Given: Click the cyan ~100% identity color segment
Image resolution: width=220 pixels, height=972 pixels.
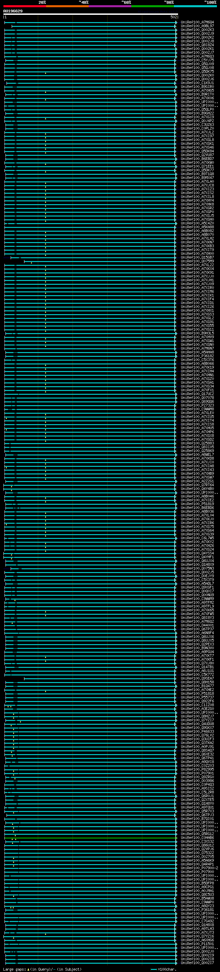Looking at the screenshot, I should (x=195, y=7).
